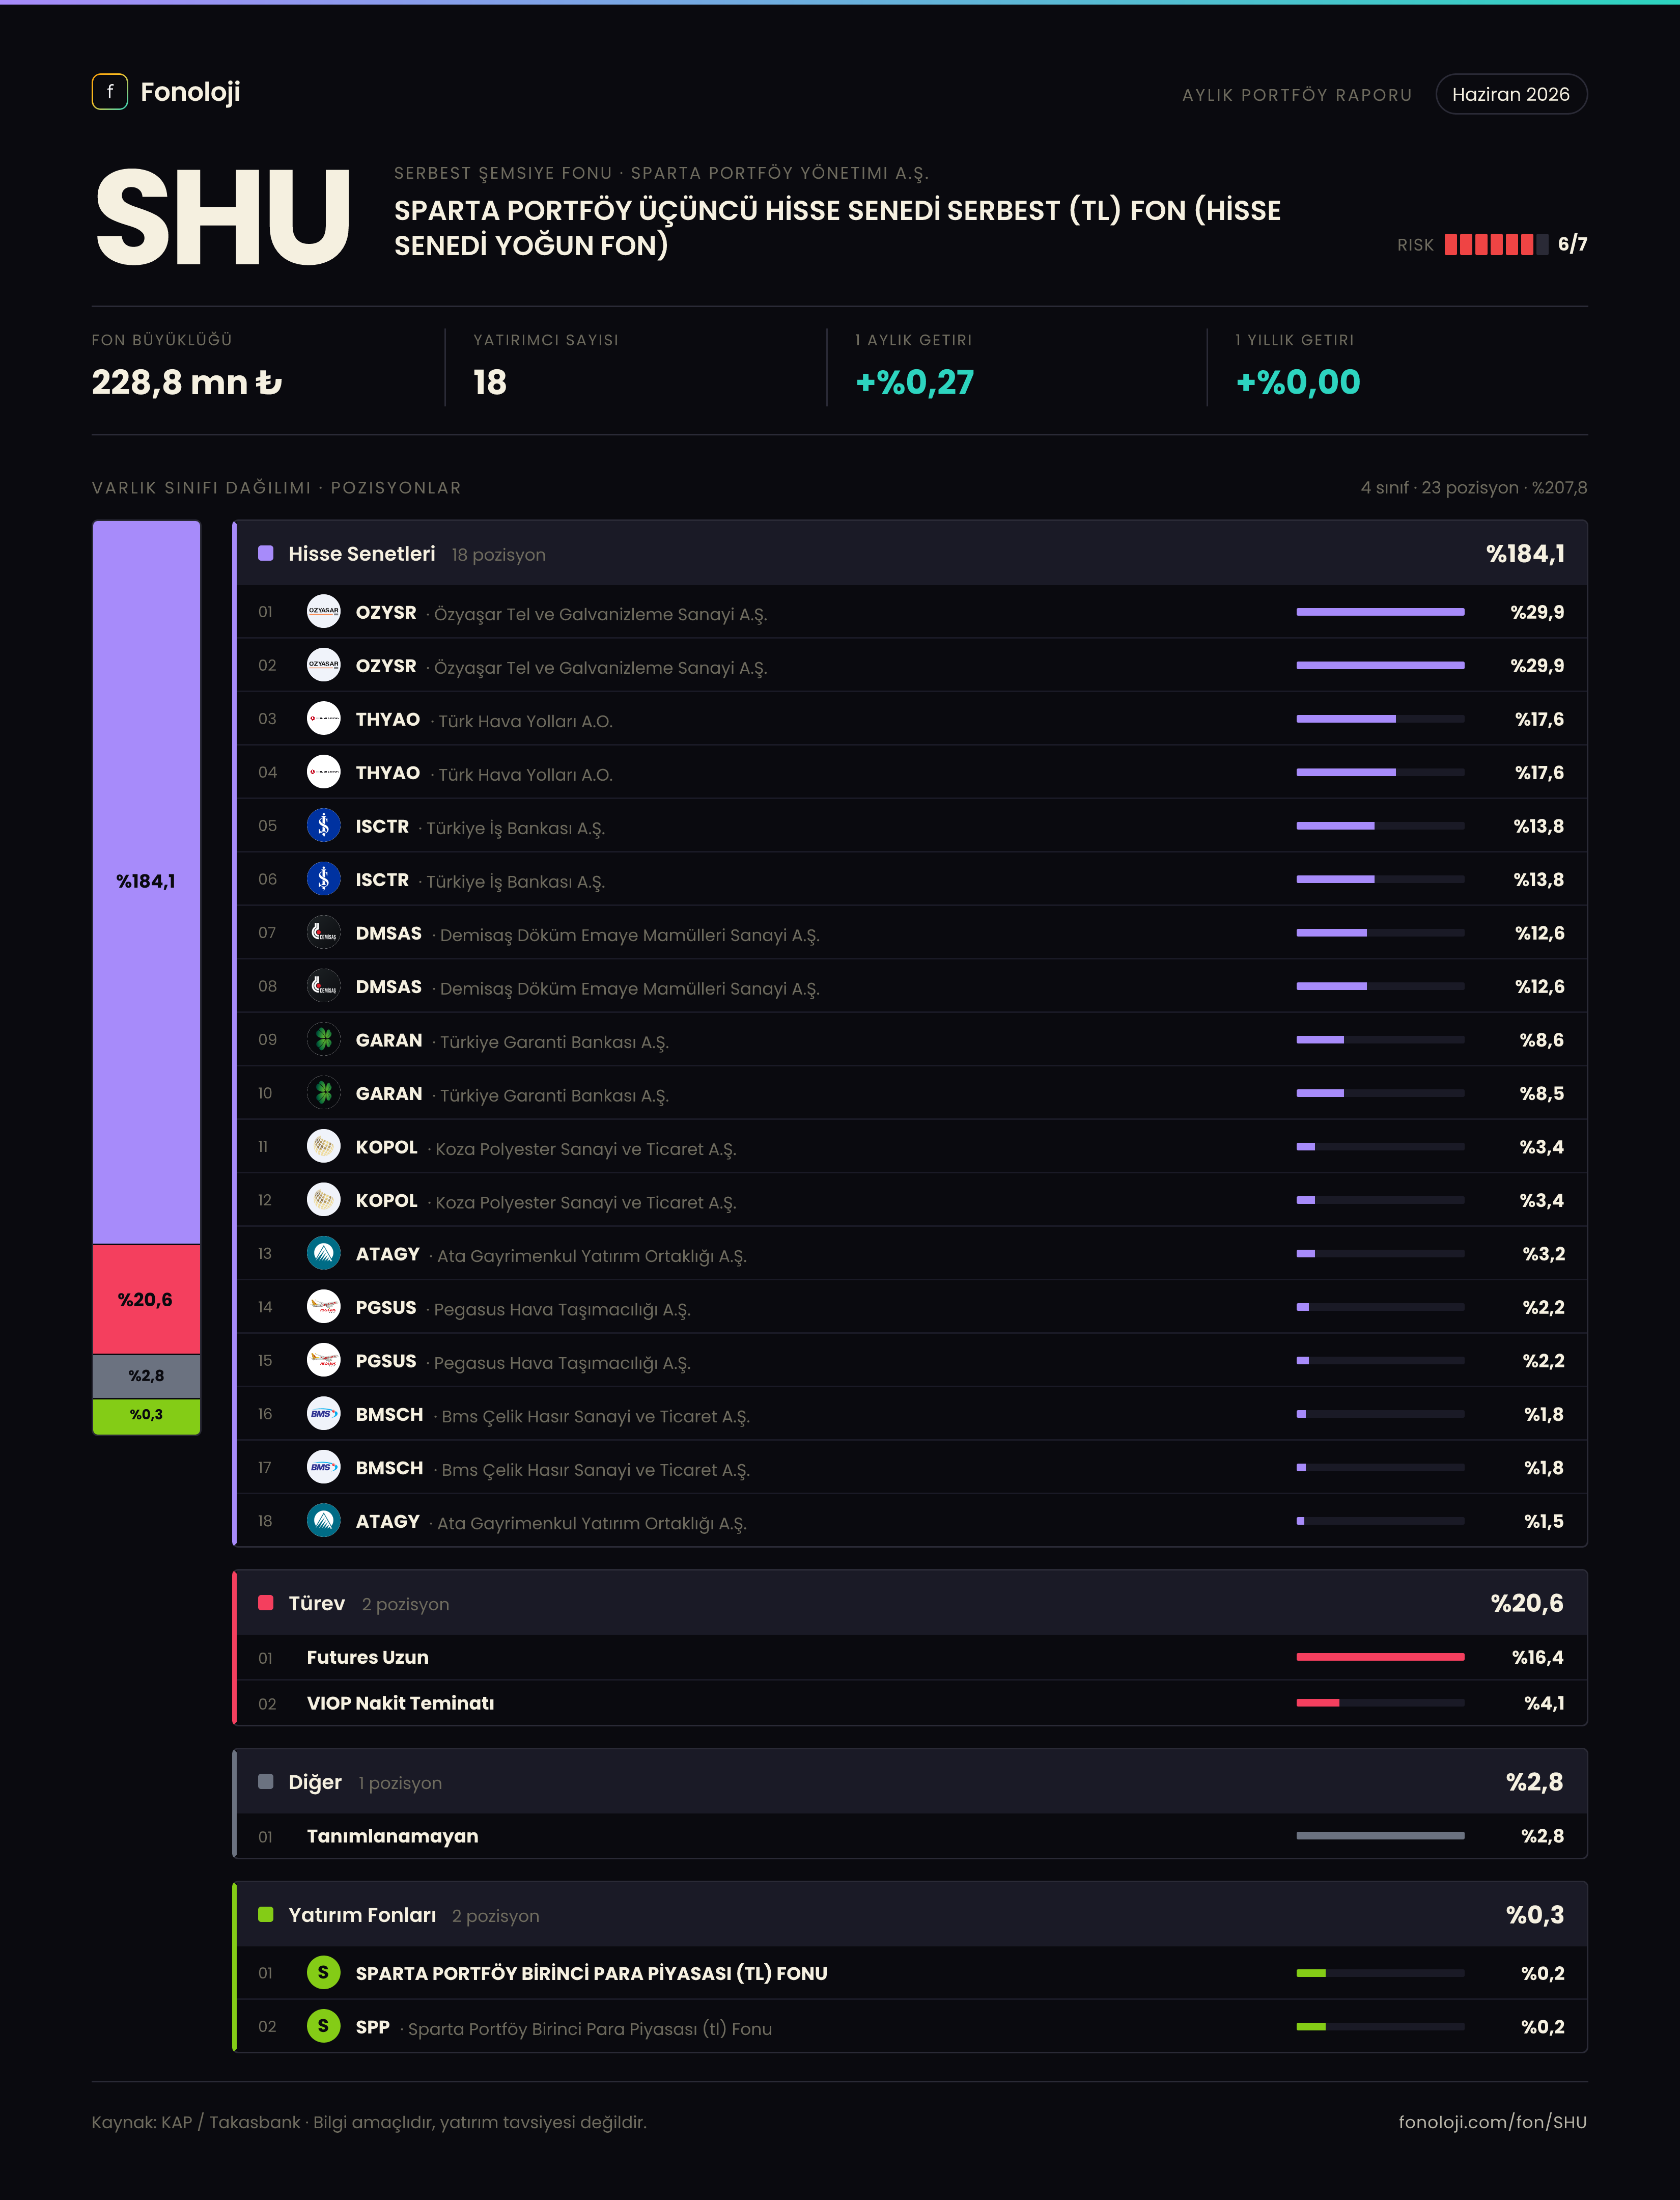
Task: Click the Tanımlanamayan position name
Action: click(x=392, y=1836)
